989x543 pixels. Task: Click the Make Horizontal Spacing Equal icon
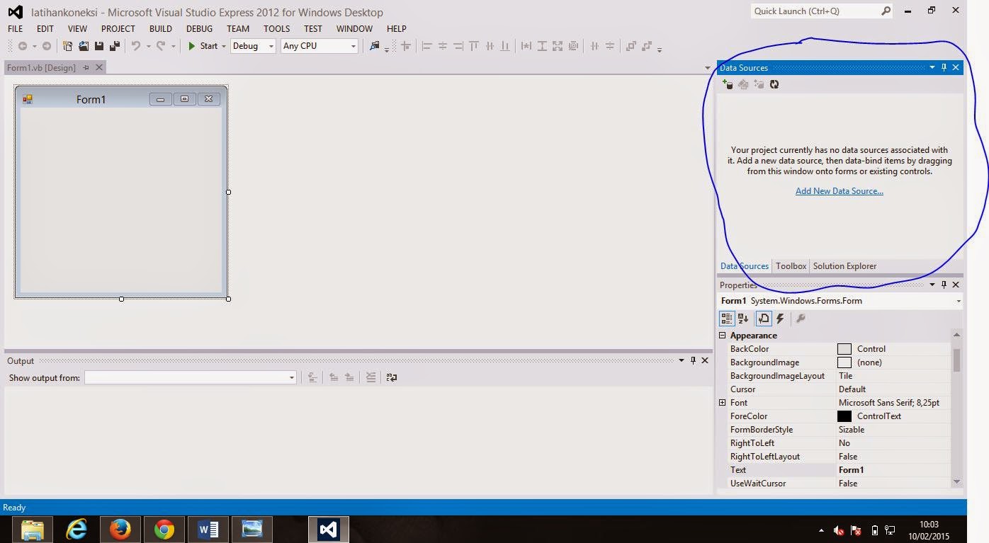(x=594, y=46)
